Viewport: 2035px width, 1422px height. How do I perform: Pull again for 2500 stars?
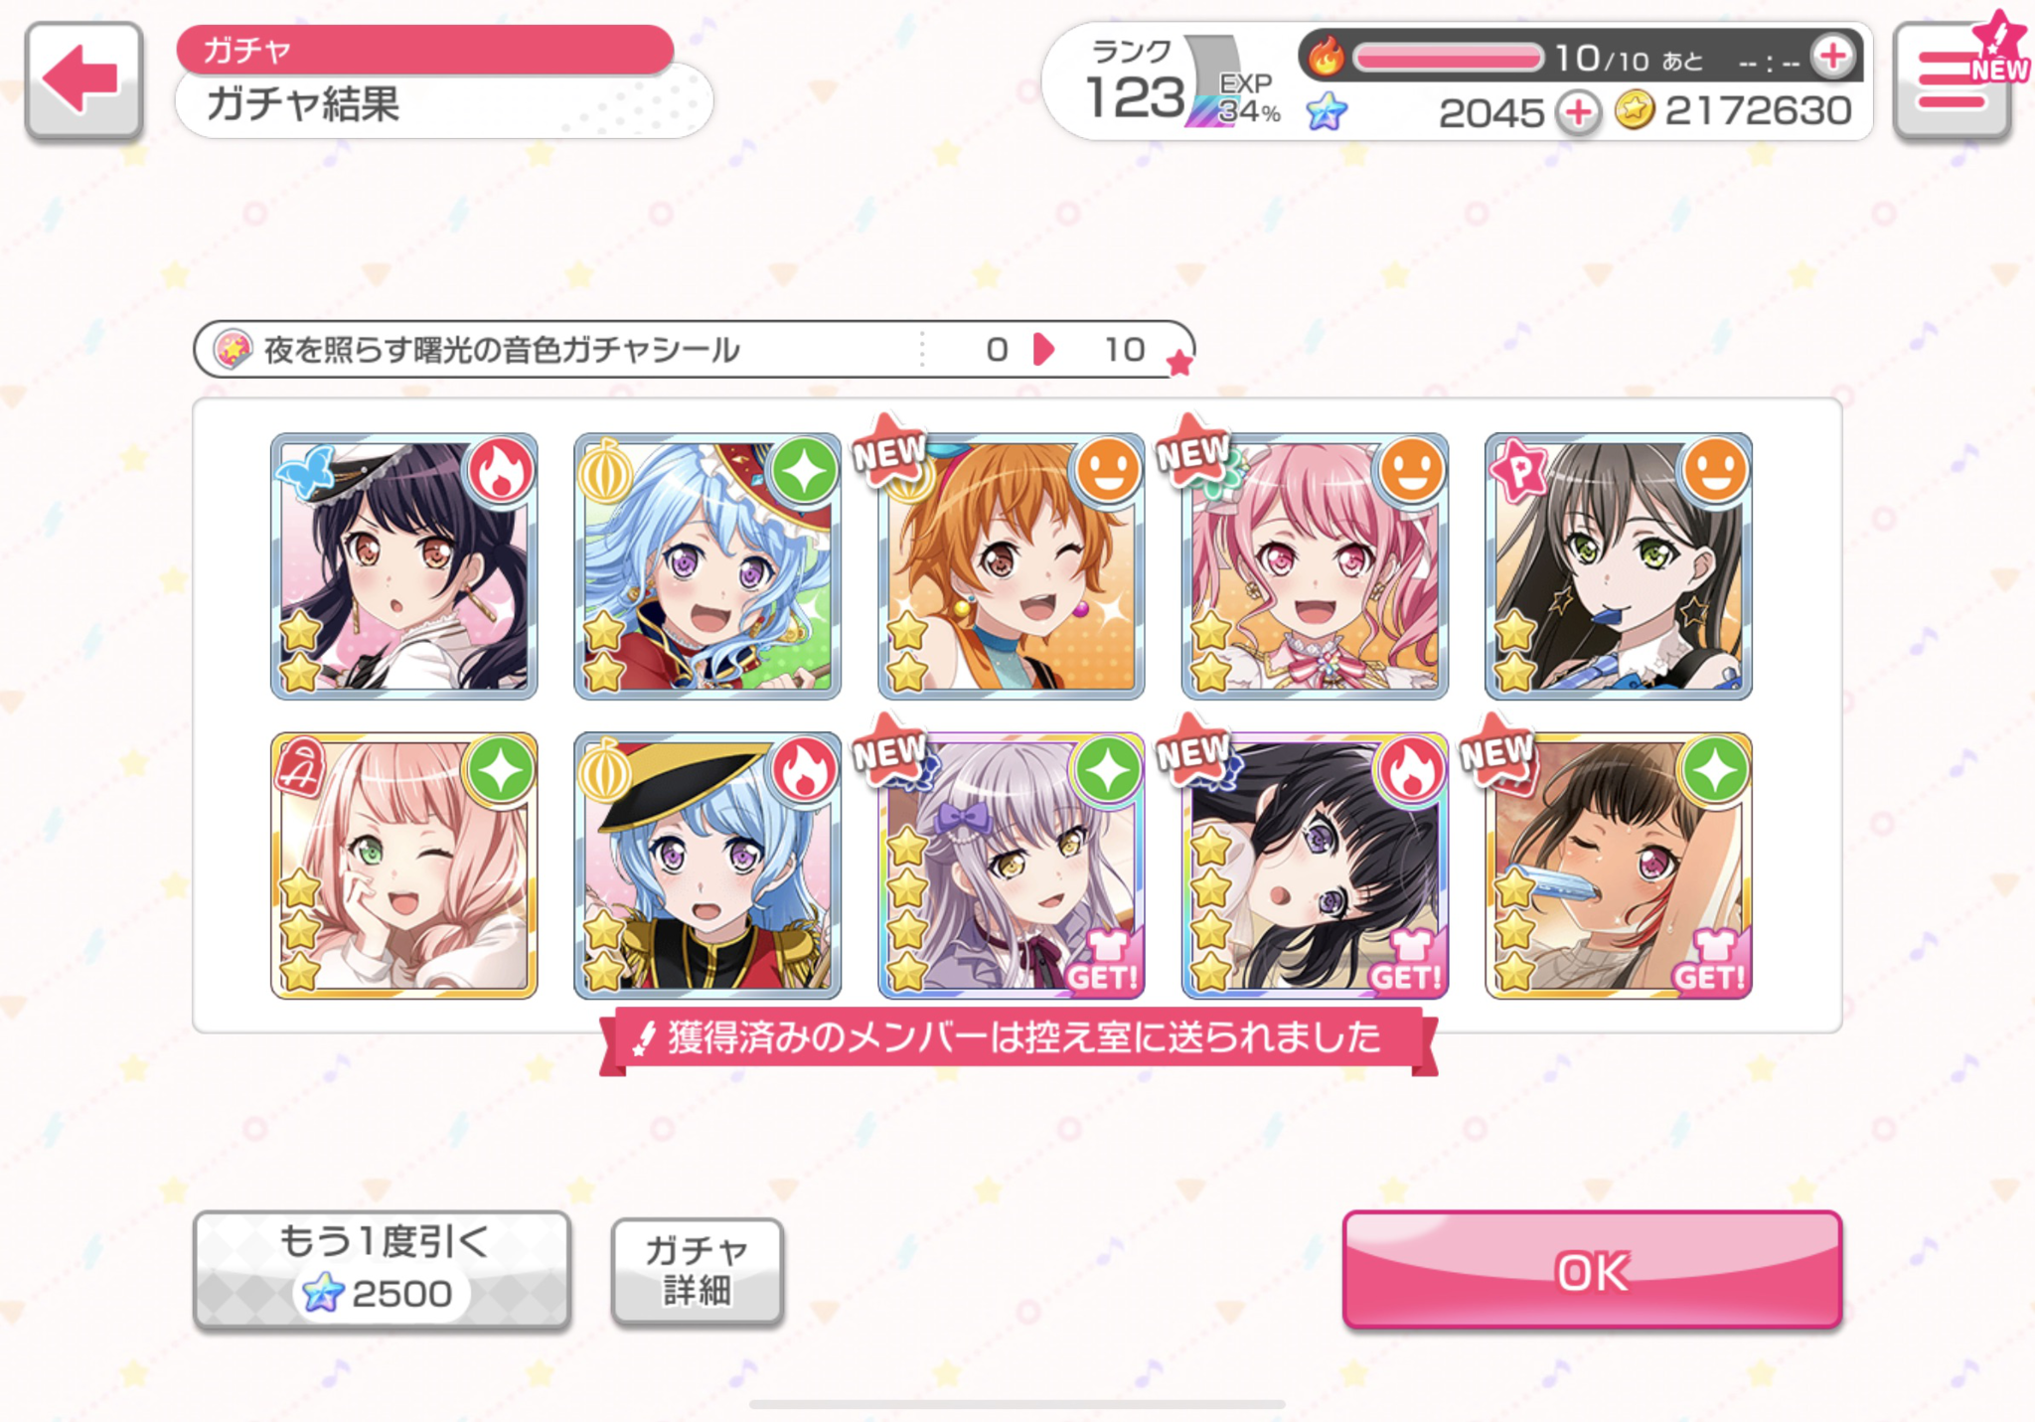pyautogui.click(x=383, y=1270)
